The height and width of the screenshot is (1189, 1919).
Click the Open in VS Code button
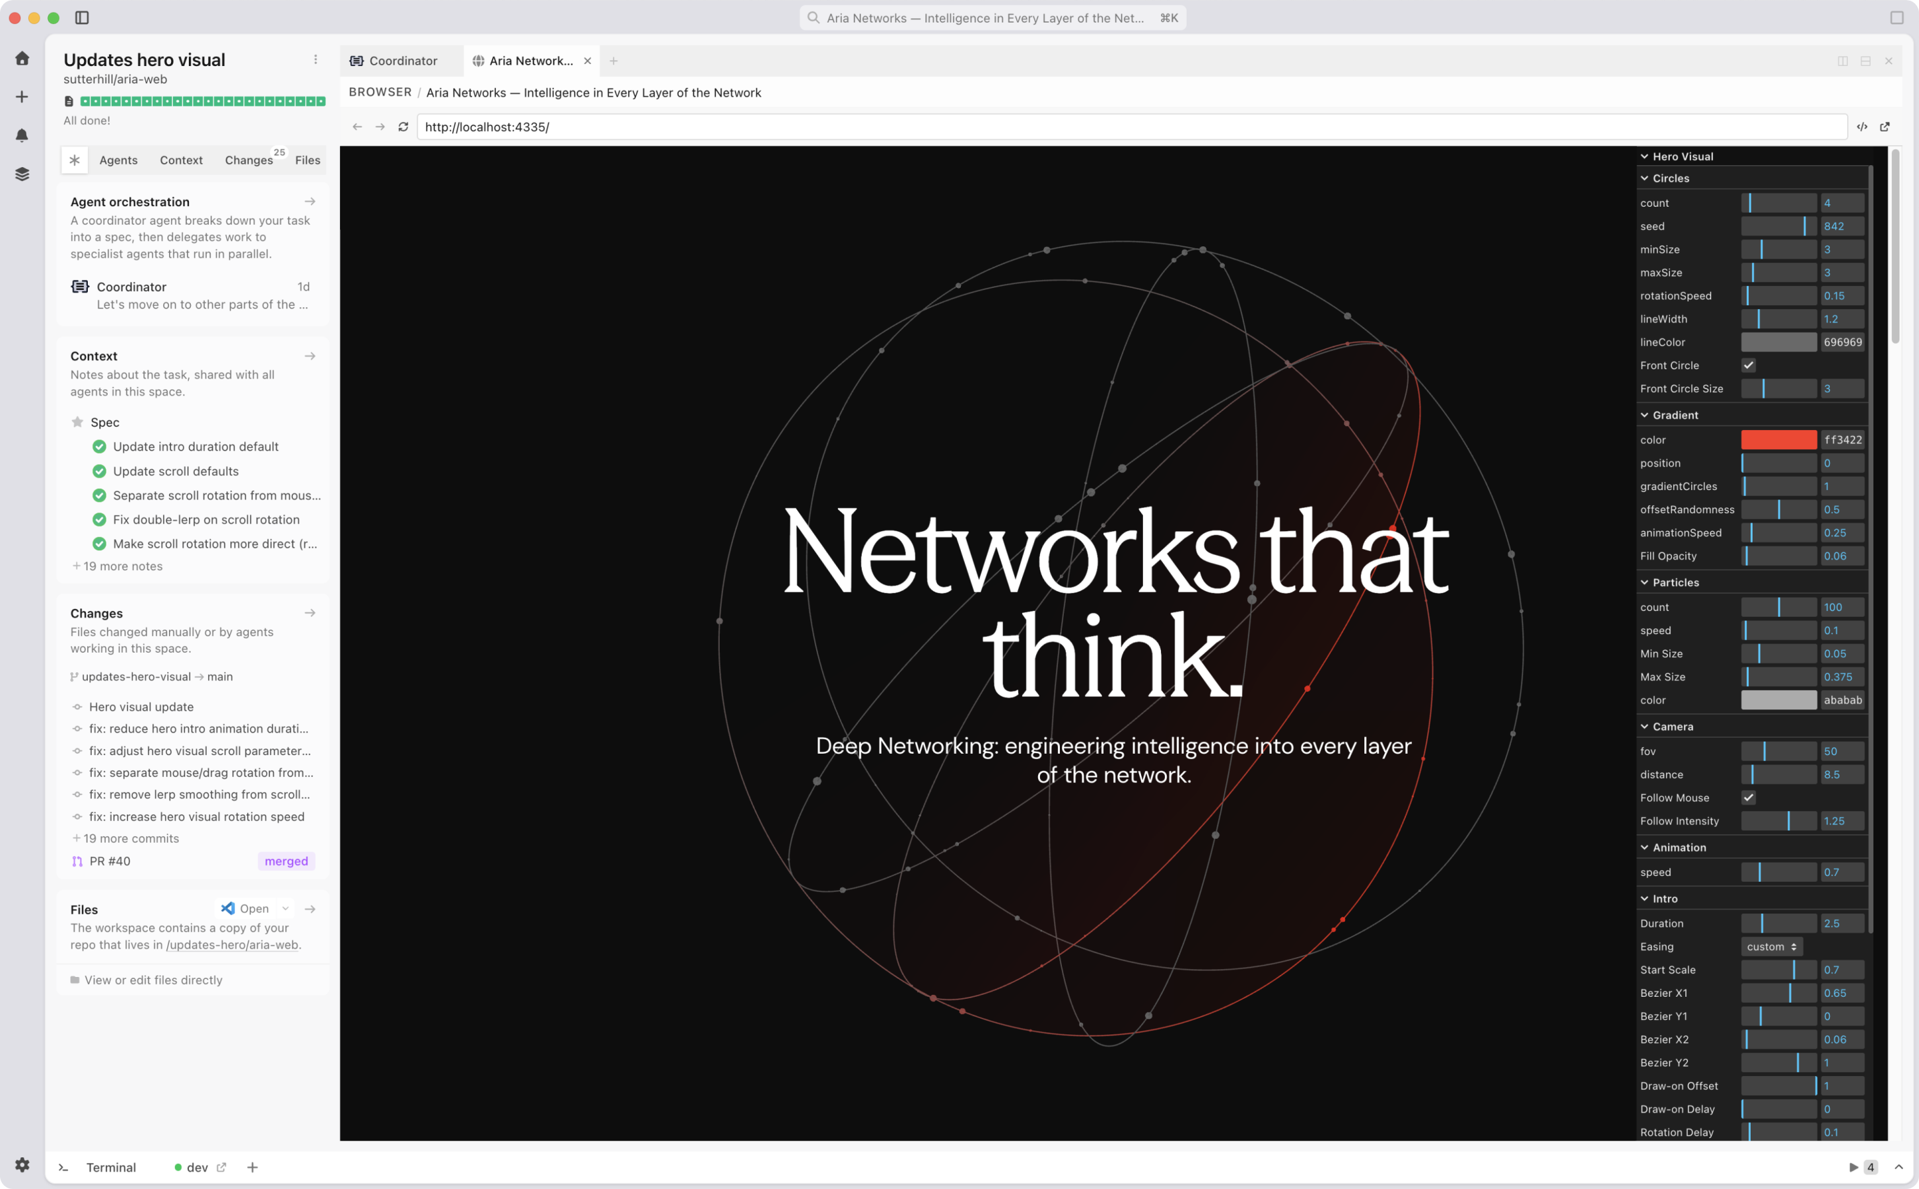pyautogui.click(x=246, y=908)
